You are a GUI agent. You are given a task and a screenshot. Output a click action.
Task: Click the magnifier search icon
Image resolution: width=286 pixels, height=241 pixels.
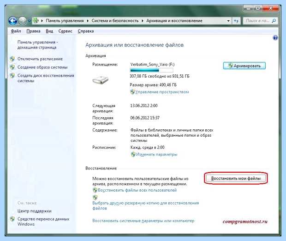pos(274,21)
